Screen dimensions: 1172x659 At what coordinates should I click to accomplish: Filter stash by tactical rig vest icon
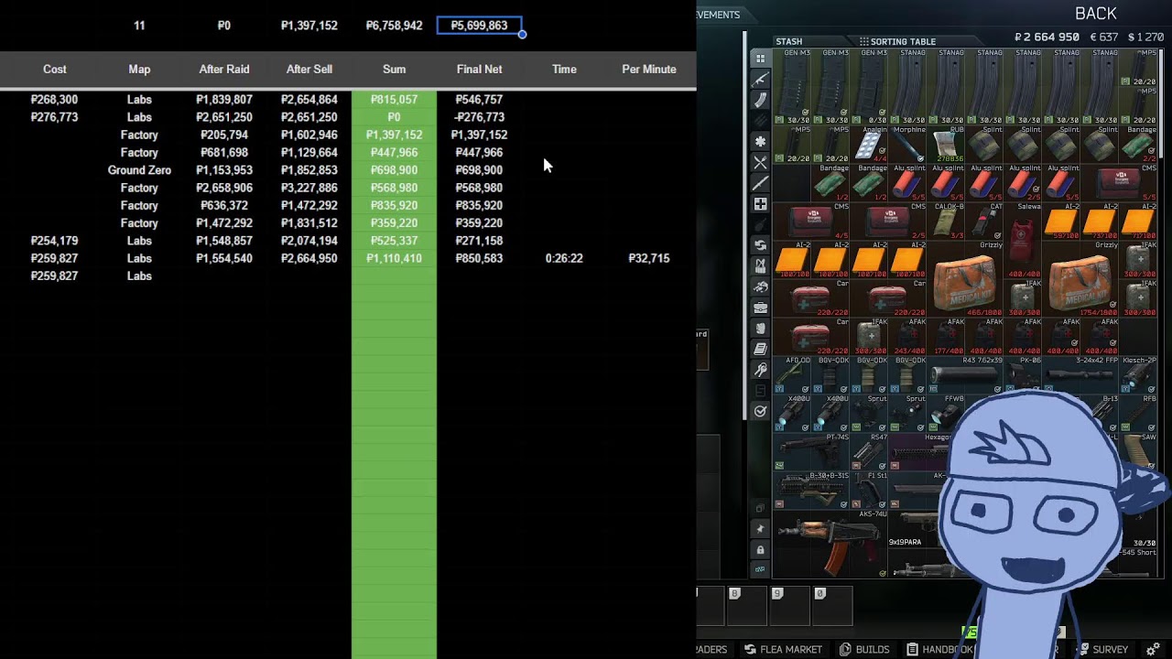tap(760, 266)
